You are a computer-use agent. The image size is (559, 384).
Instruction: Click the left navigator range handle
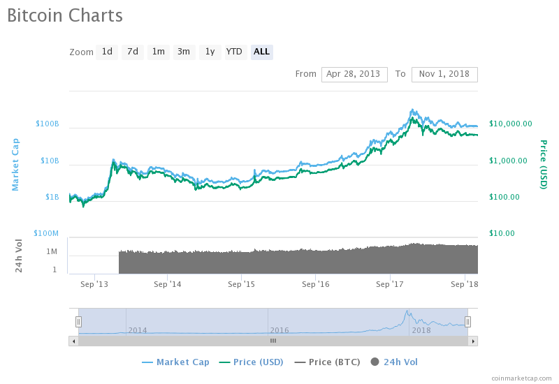click(79, 322)
